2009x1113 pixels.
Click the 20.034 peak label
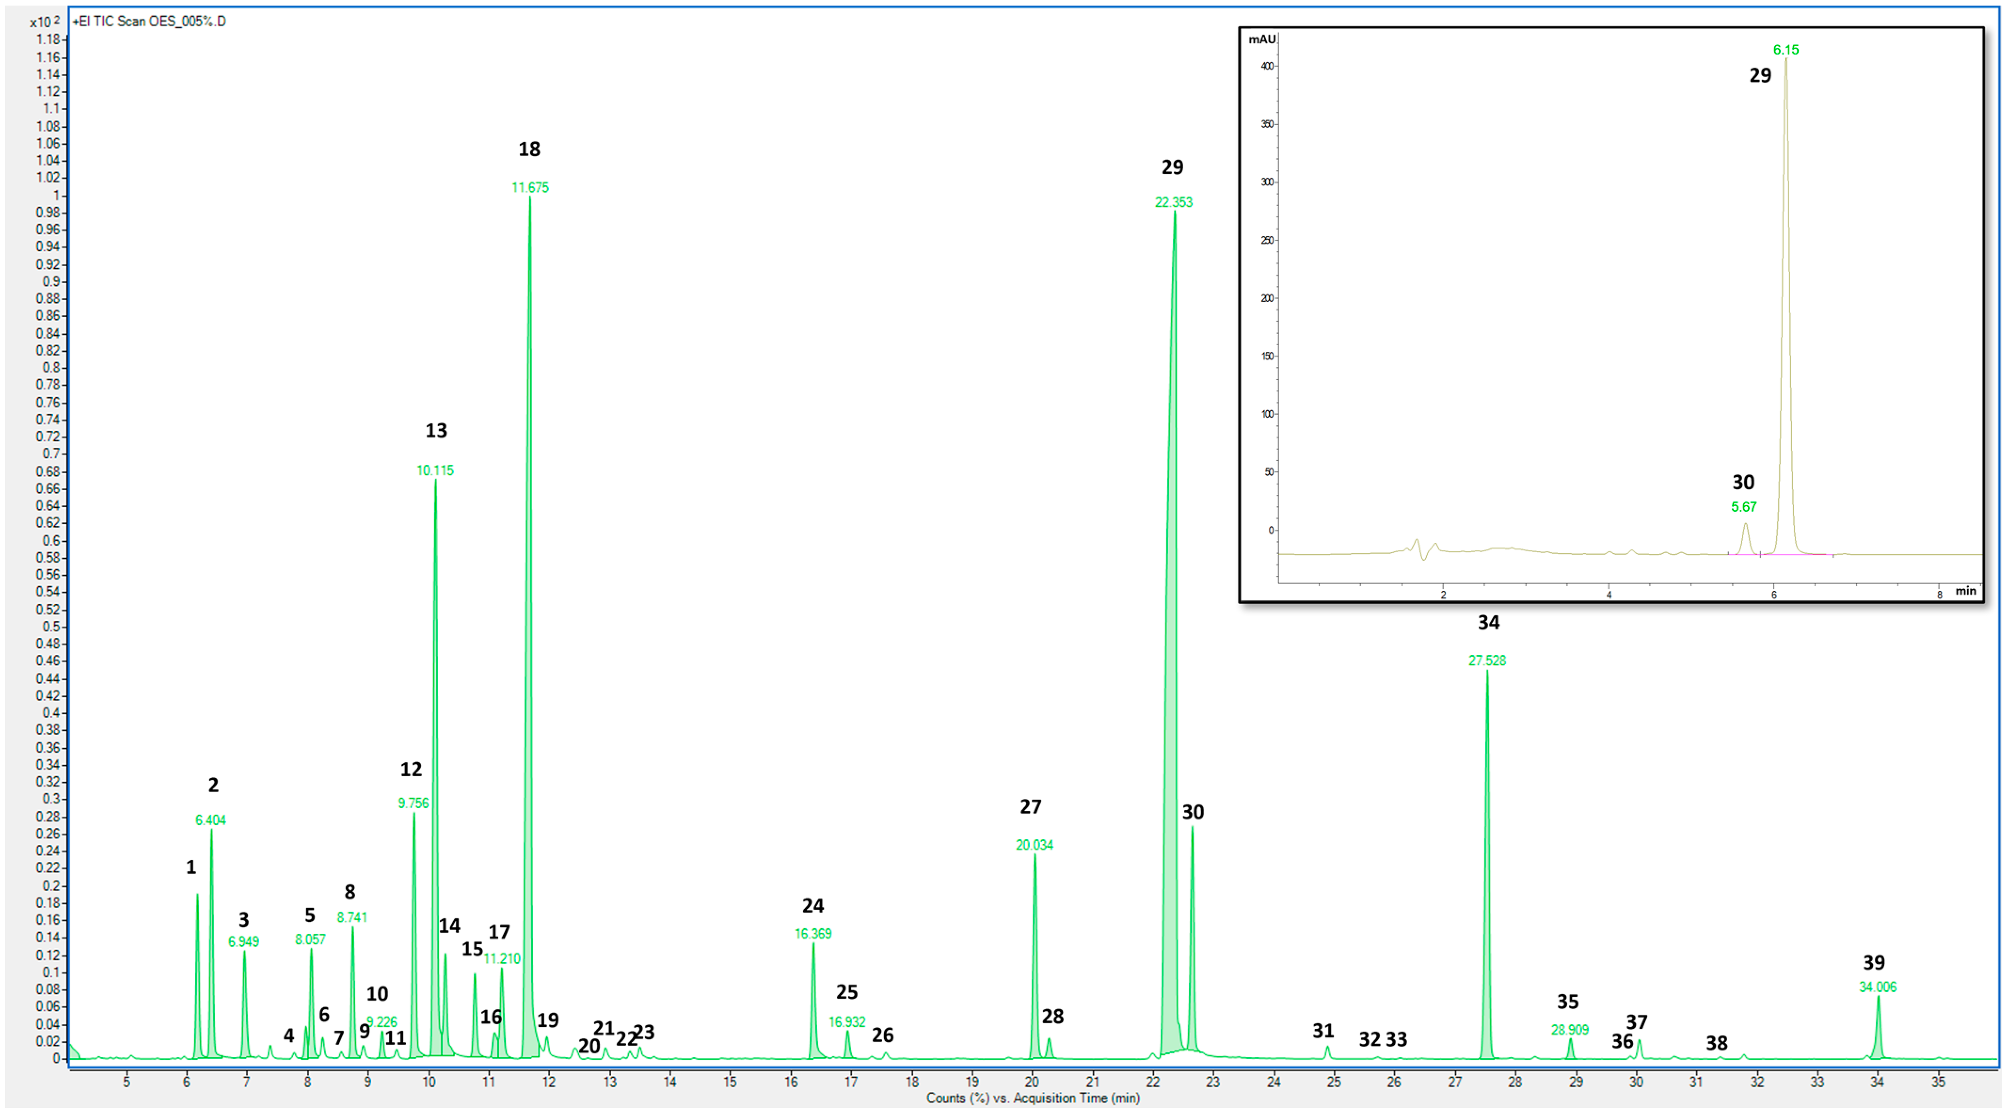pyautogui.click(x=1034, y=845)
